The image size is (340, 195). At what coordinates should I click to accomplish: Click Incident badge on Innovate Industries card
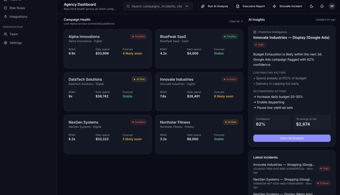click(230, 80)
